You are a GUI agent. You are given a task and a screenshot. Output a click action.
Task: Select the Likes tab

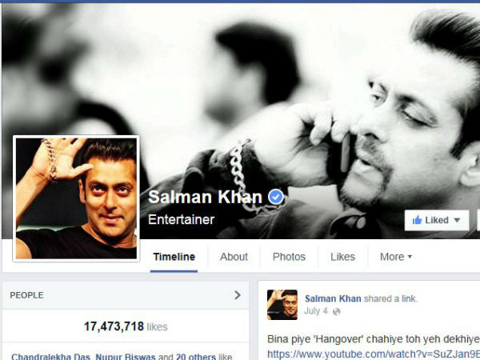click(x=342, y=257)
